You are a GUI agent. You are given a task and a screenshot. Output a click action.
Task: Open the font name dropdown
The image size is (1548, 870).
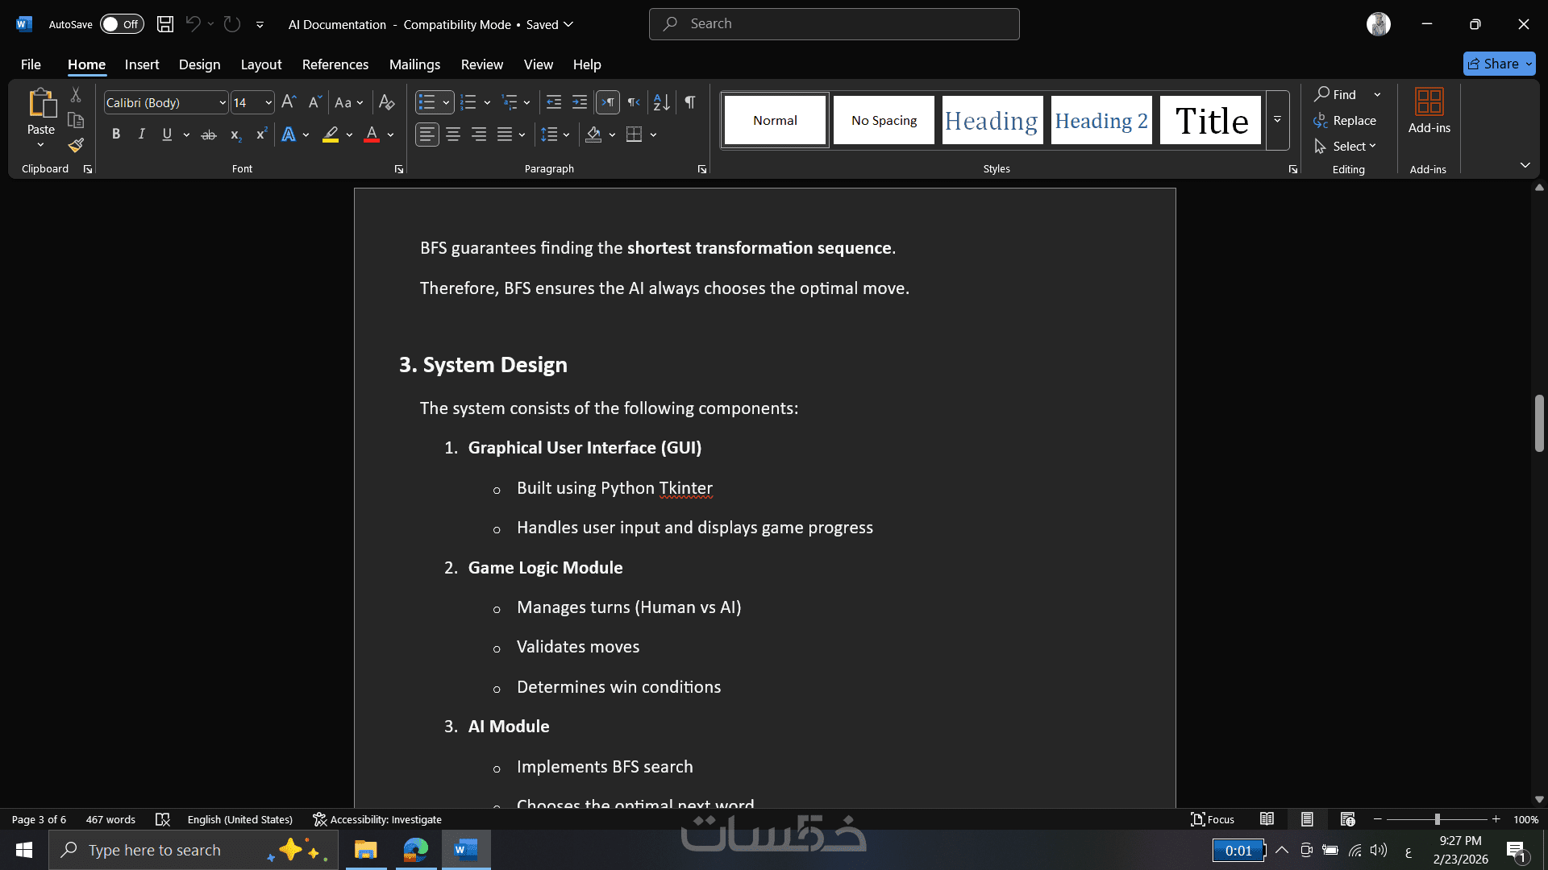tap(223, 103)
